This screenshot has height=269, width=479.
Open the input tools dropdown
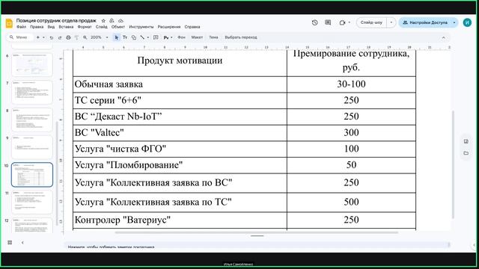pyautogui.click(x=168, y=37)
